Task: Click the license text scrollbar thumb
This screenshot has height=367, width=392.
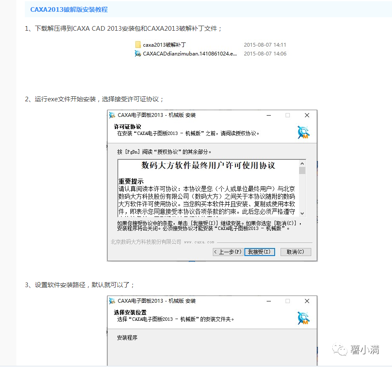Action: coord(302,170)
